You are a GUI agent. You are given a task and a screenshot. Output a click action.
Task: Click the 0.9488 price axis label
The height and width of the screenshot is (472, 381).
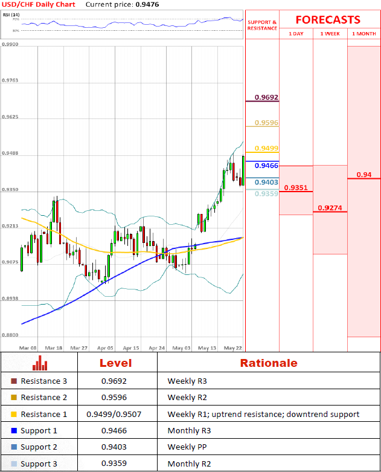click(x=10, y=154)
